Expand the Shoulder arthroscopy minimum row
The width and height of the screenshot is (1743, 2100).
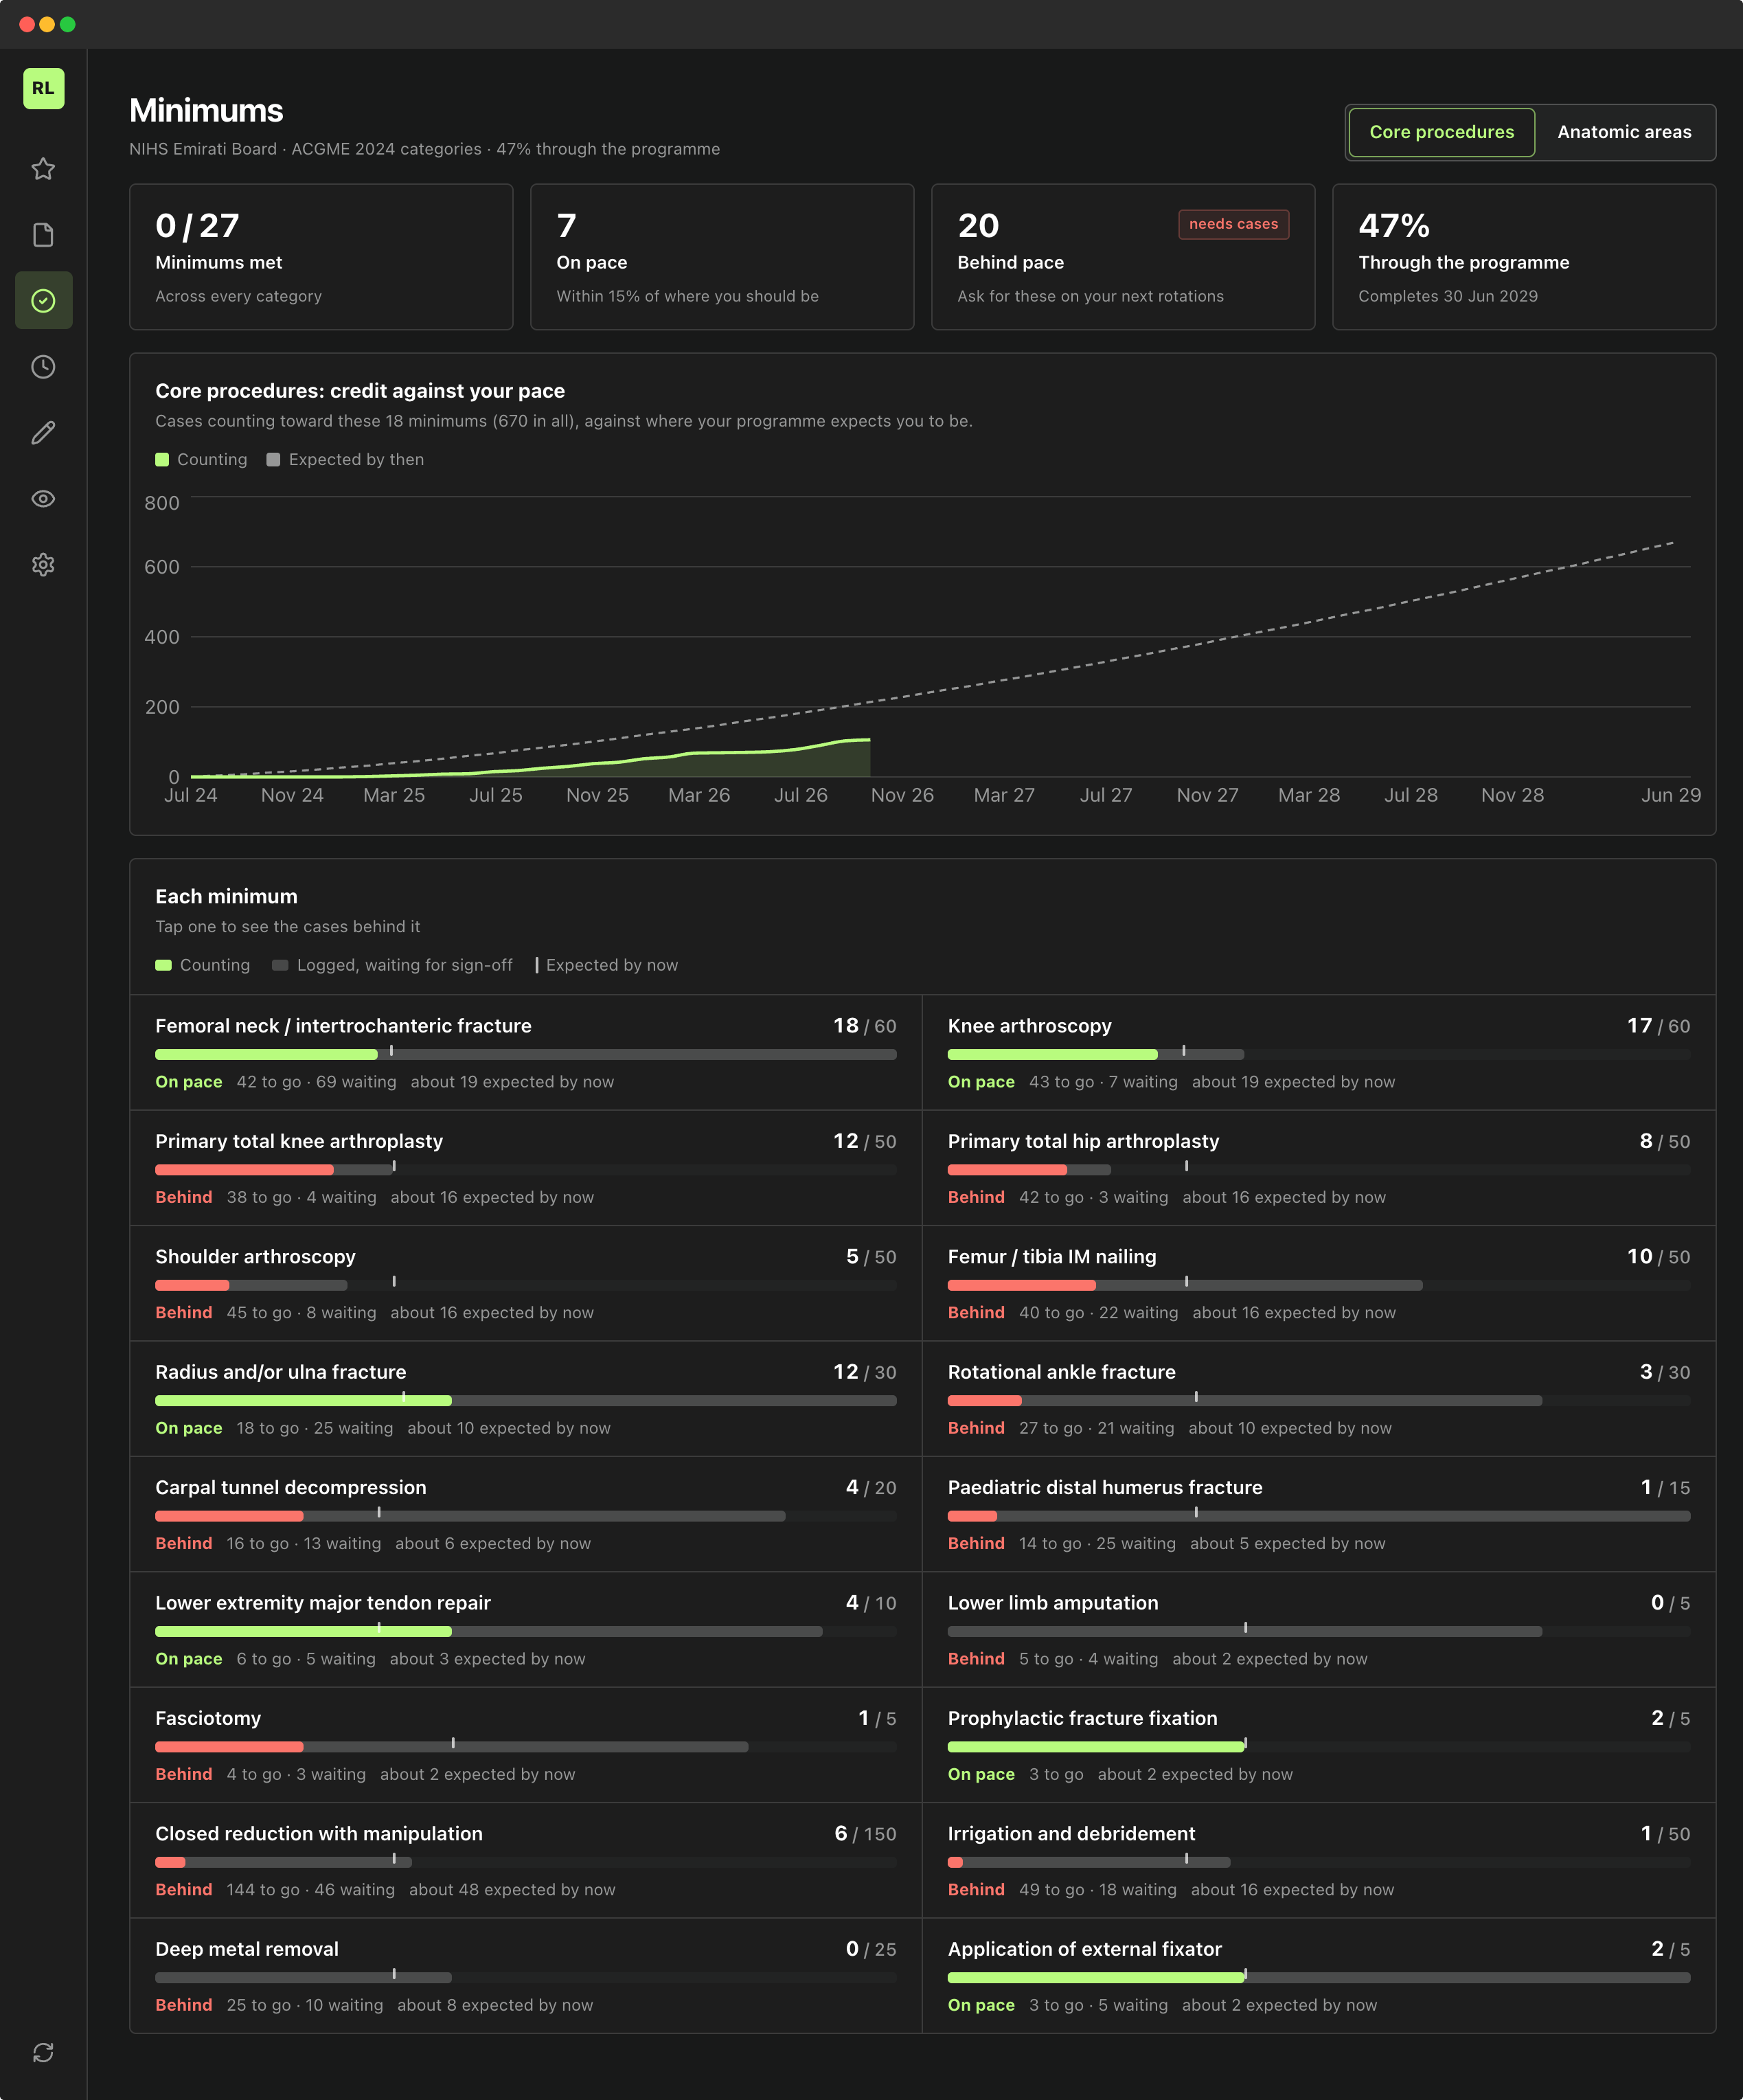[x=526, y=1284]
